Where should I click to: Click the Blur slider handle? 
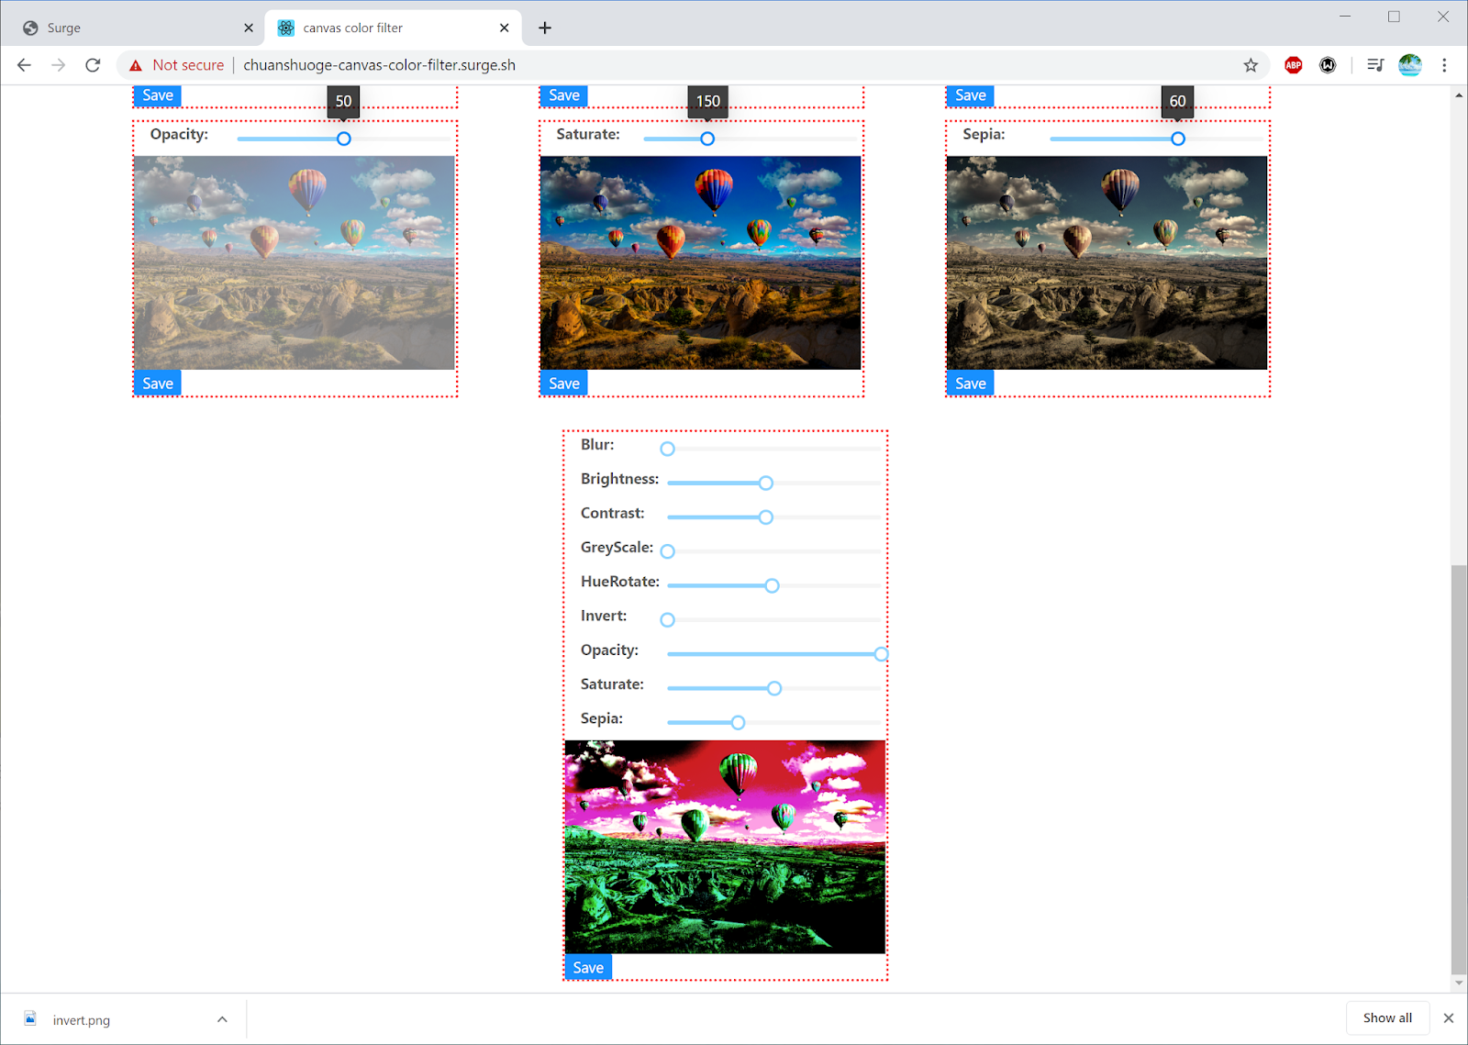tap(667, 449)
